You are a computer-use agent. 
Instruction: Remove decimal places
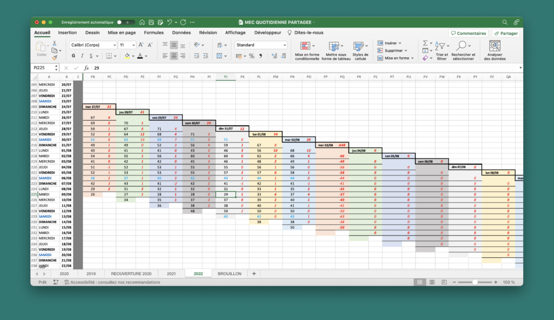283,56
